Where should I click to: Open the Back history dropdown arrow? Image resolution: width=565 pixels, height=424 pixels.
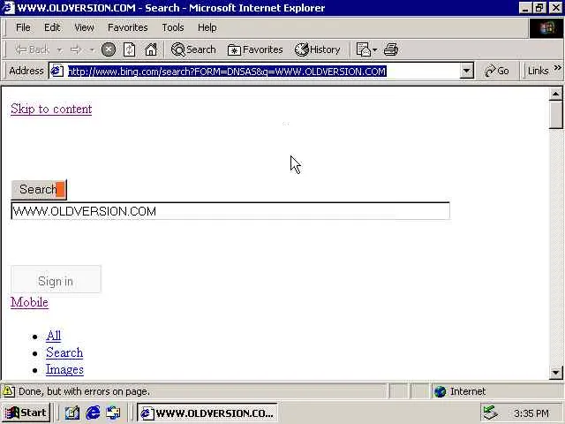coord(59,49)
